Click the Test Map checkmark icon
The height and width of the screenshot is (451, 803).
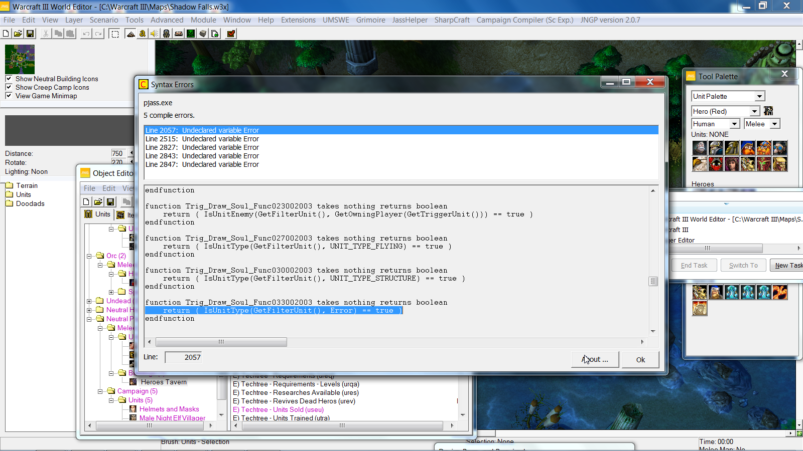pos(231,34)
